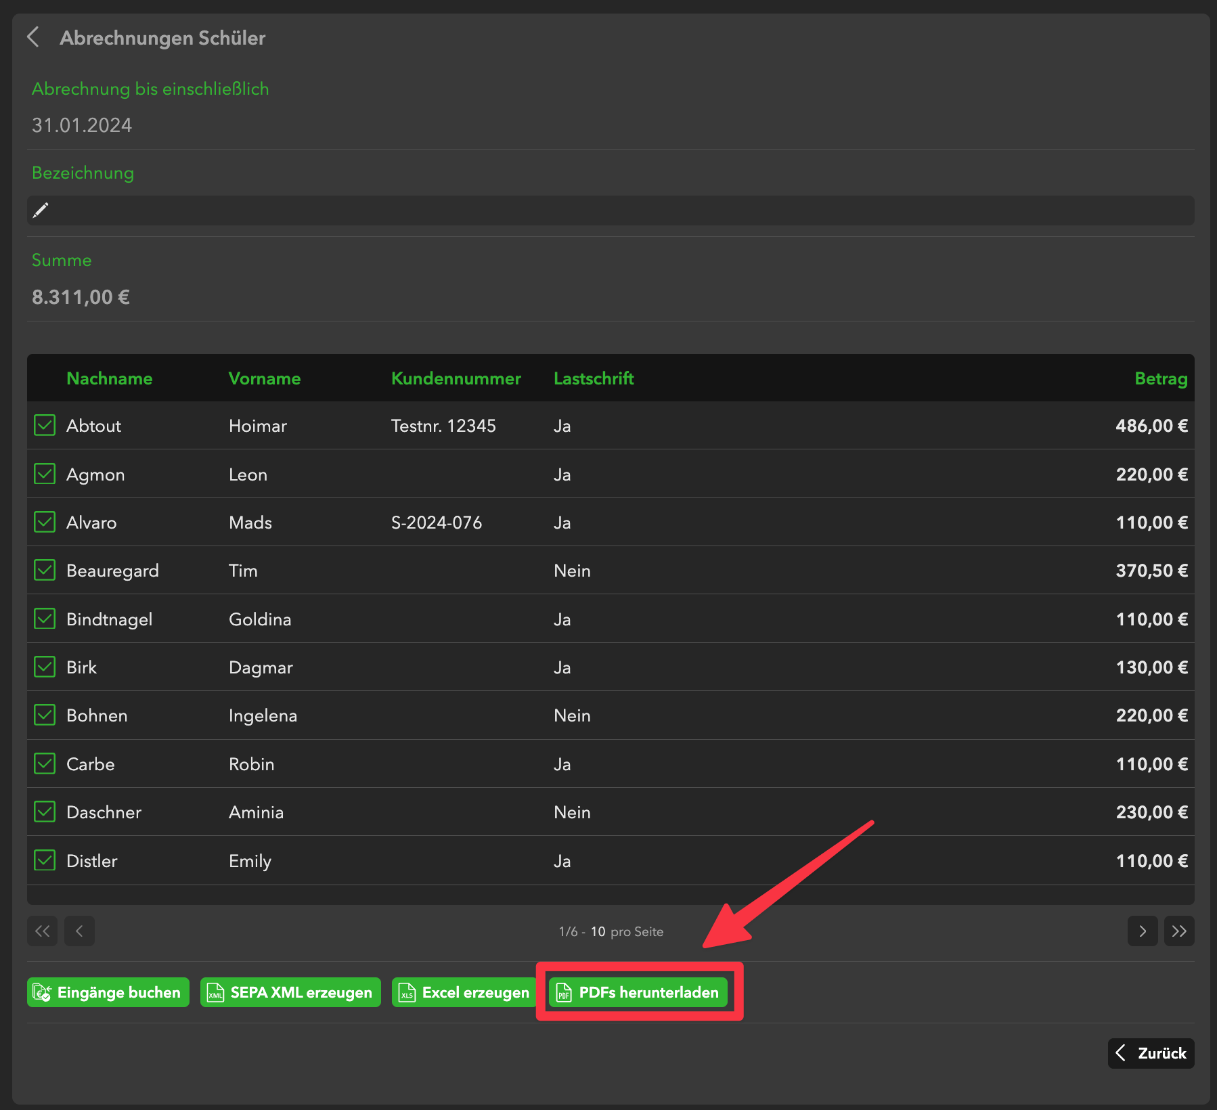Click the Kundennummer column header

[x=456, y=378]
